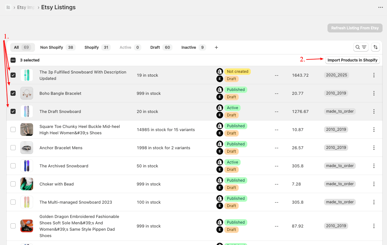The image size is (387, 245).
Task: Select the Anchor Bracelet Mens checkbox
Action: point(13,148)
